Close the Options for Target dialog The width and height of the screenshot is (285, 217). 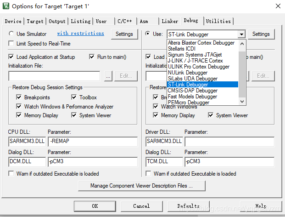(278, 6)
